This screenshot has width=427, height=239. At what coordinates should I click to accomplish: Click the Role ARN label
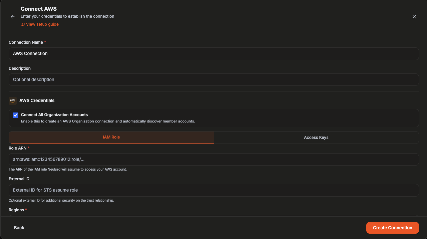pos(18,148)
